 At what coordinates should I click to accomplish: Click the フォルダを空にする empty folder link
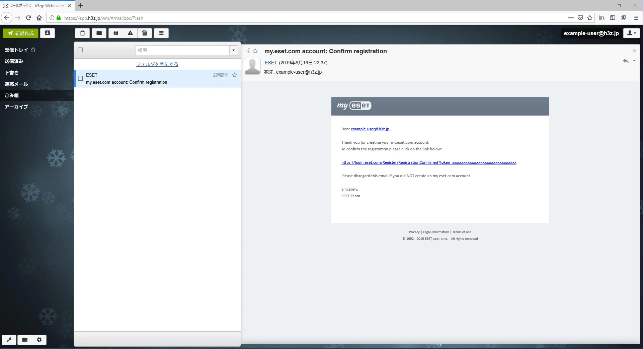[x=157, y=64]
